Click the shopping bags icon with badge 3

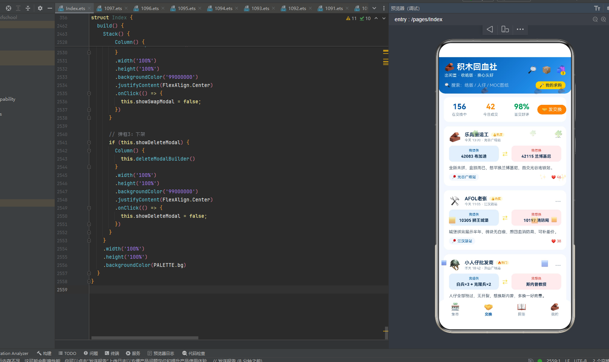(561, 70)
